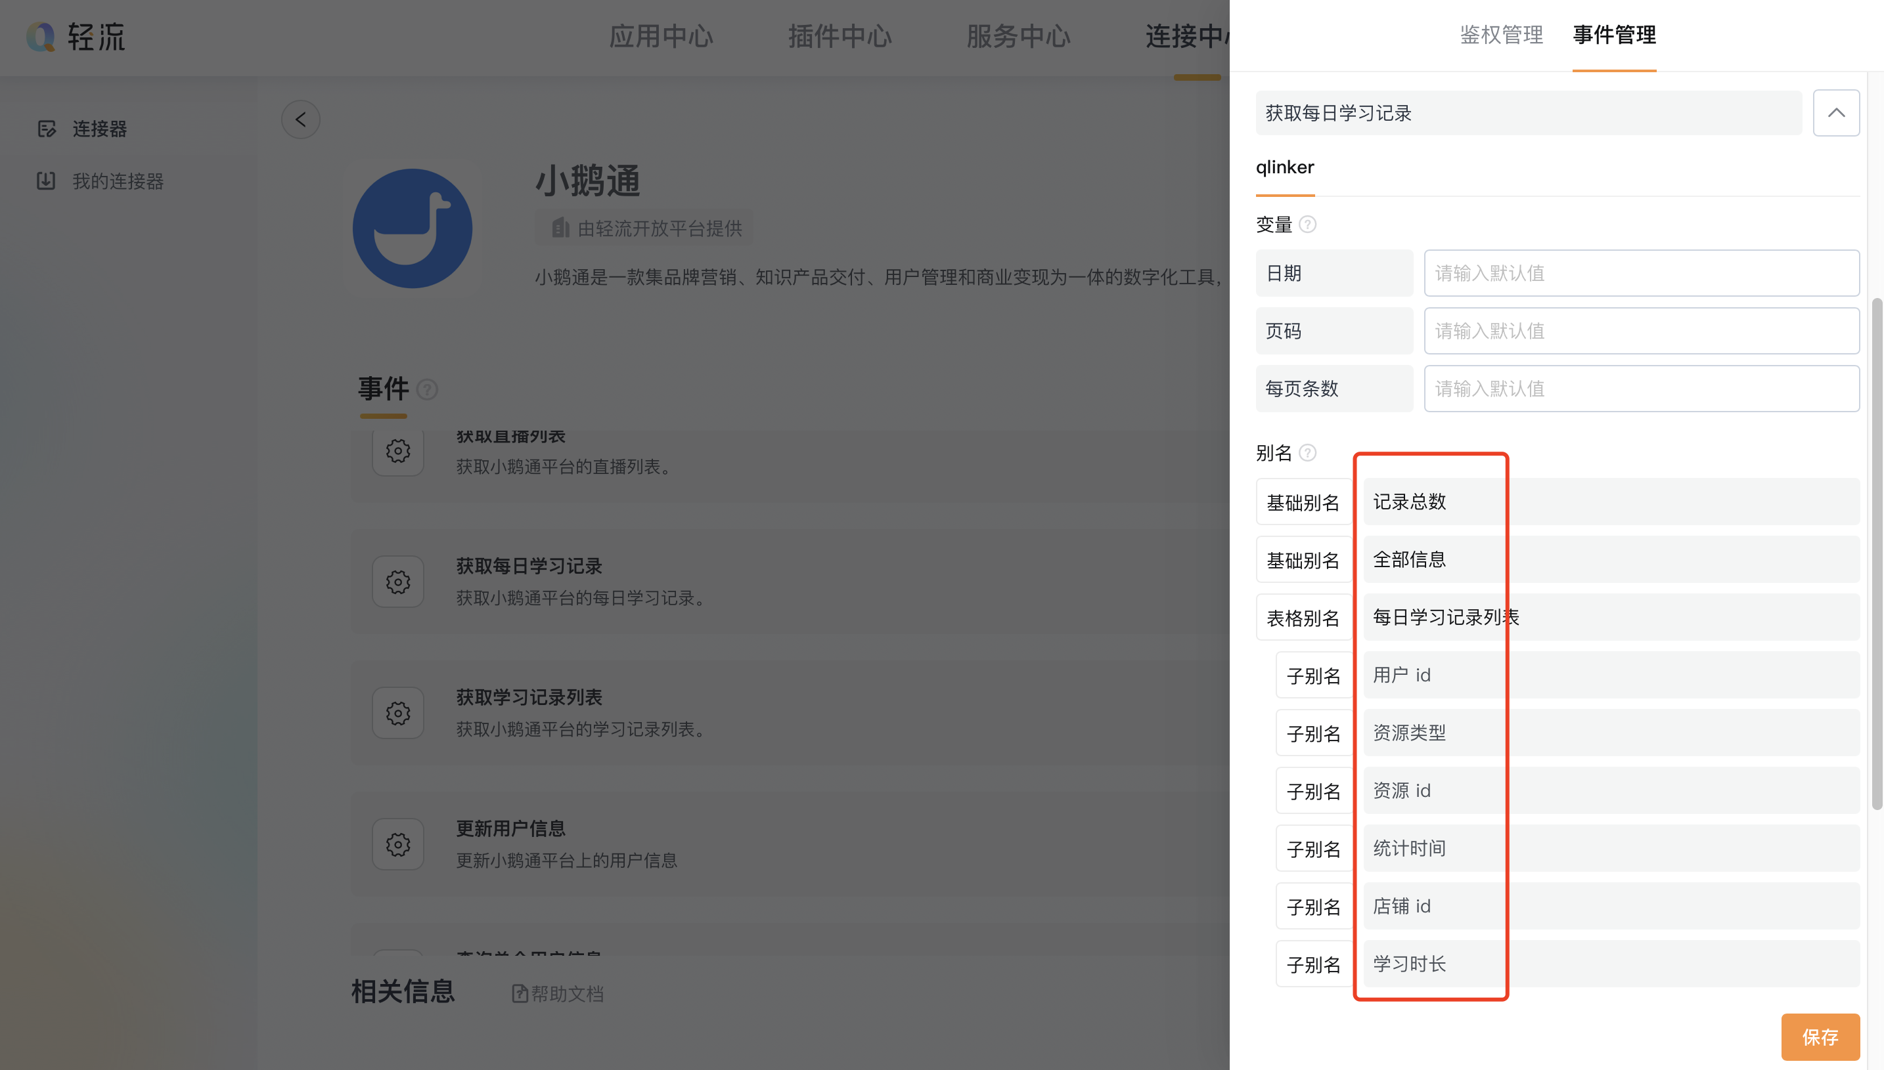
Task: Open the 更新用户信息 event card
Action: click(790, 844)
